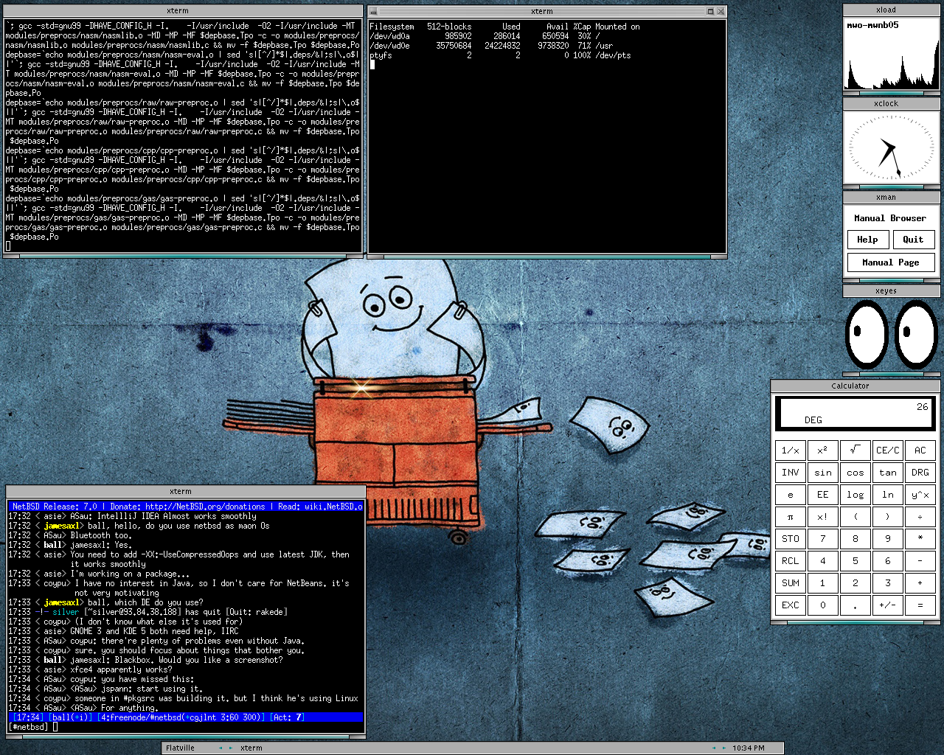Click the RCL memory recall key
The width and height of the screenshot is (944, 755).
tap(790, 560)
